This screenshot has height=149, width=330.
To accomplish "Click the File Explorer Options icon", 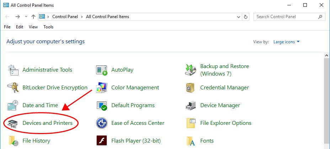I will click(191, 123).
